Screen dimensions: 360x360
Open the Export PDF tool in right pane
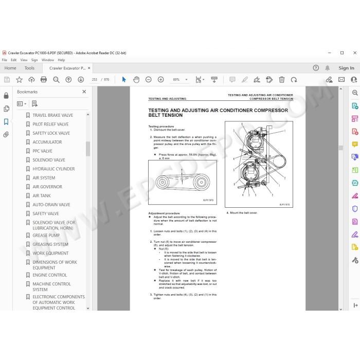(355, 106)
